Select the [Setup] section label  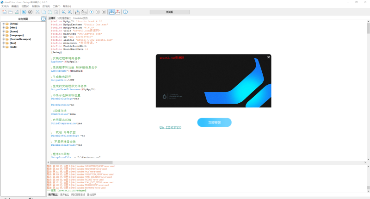pyautogui.click(x=14, y=24)
